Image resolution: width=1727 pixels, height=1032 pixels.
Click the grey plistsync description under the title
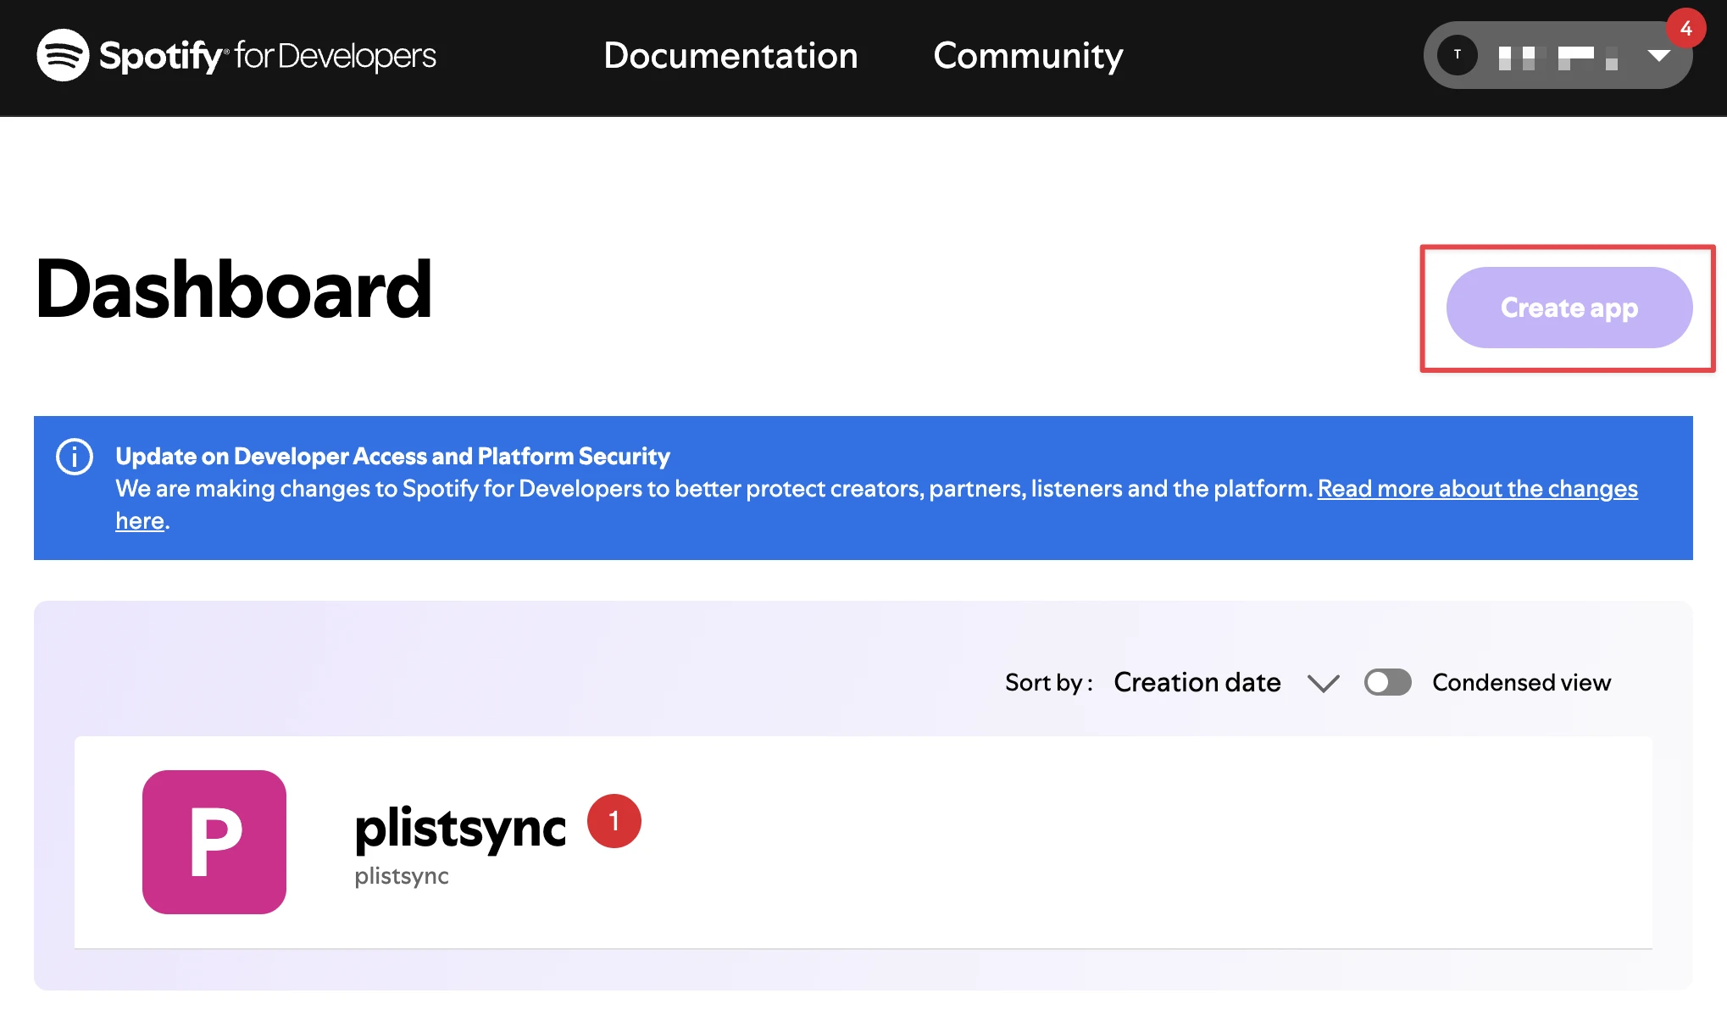coord(402,876)
